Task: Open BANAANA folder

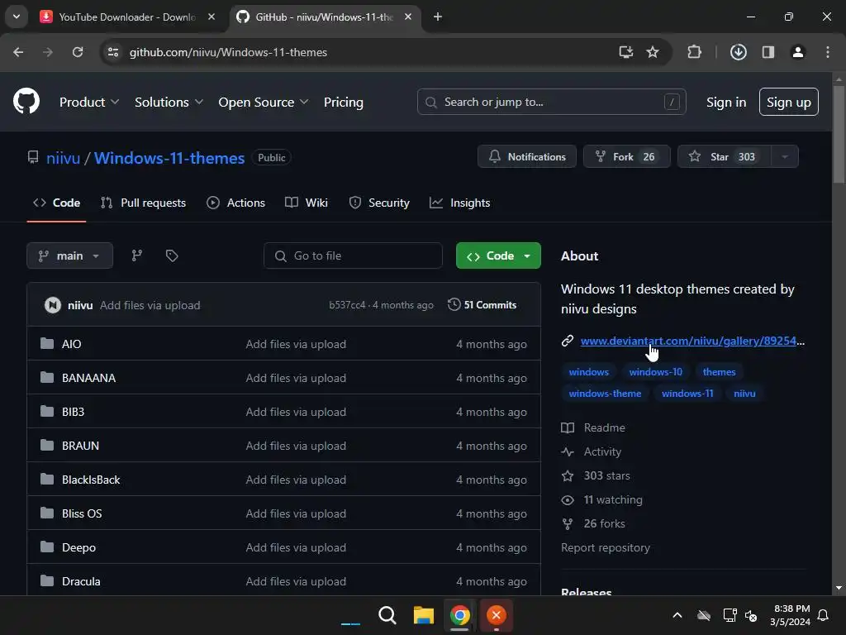Action: pyautogui.click(x=88, y=378)
